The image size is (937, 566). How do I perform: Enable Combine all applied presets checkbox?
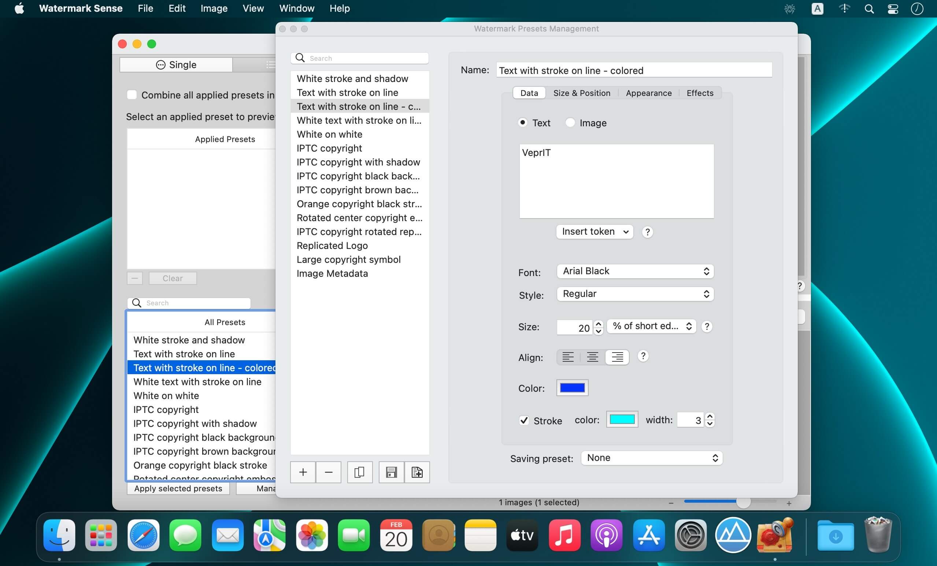pos(132,95)
